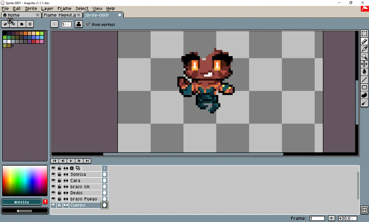This screenshot has width=369, height=222.
Task: Click the 1:1 mini editor button
Action: coord(364,210)
